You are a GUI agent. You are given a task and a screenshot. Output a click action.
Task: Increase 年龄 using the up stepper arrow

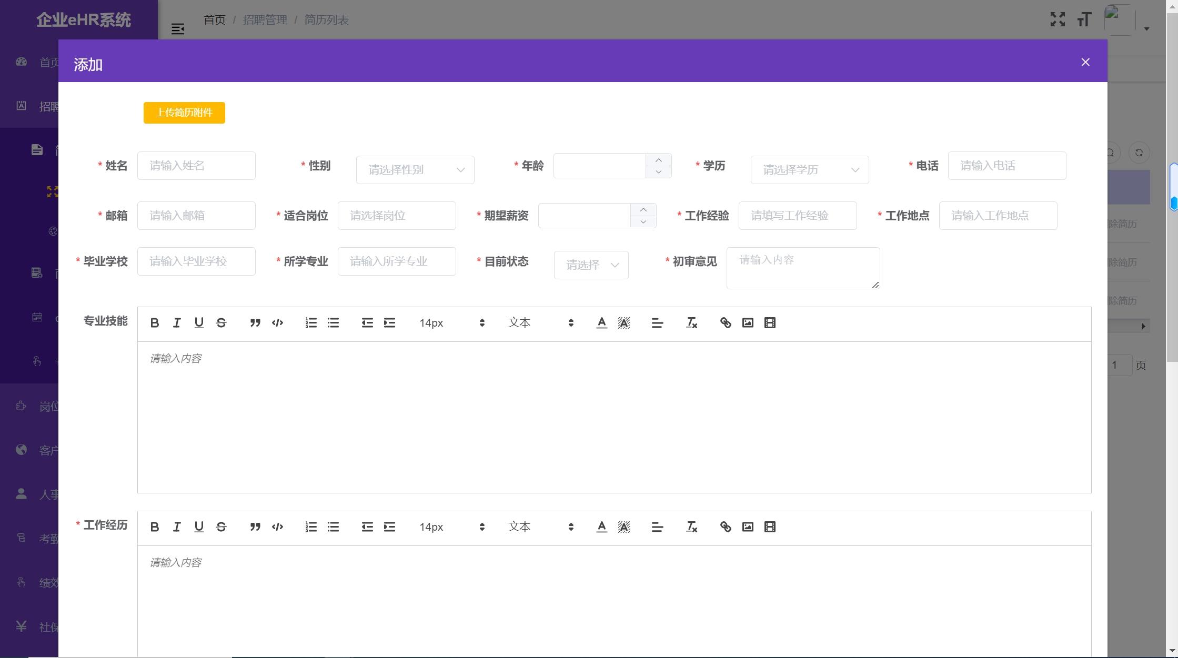658,159
